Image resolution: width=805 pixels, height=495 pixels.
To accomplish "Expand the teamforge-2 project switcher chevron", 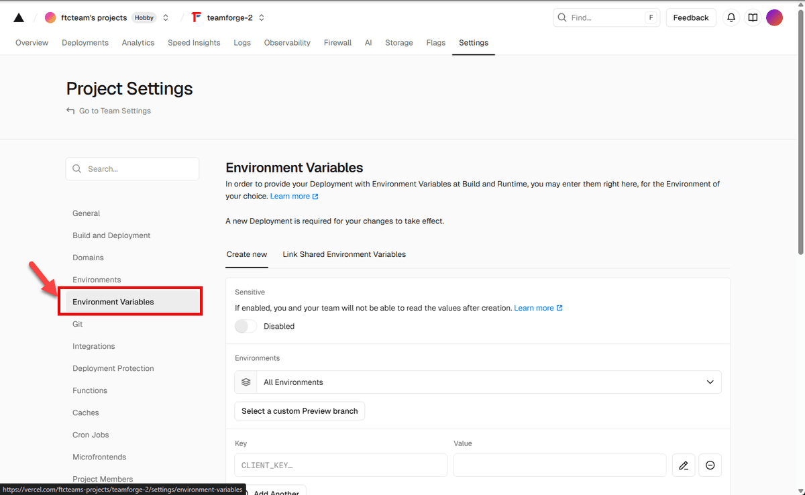I will pos(260,17).
